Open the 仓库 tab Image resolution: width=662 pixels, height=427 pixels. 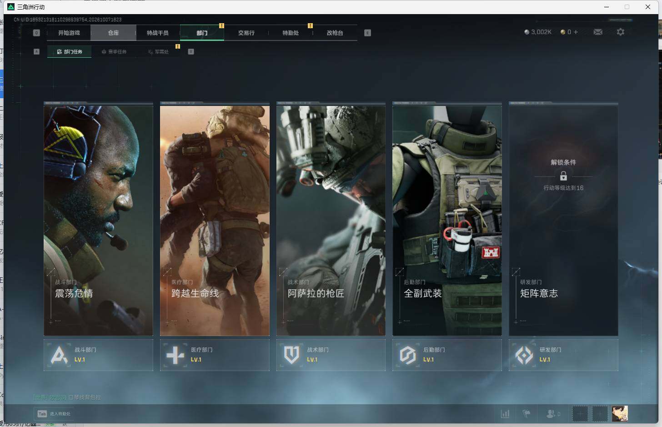[113, 33]
